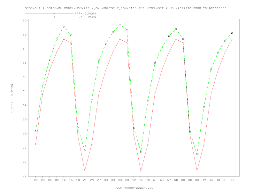Viewport: 253px width, 196px height.
Task: Click the x-axis tick label 27
Action: coord(99,180)
